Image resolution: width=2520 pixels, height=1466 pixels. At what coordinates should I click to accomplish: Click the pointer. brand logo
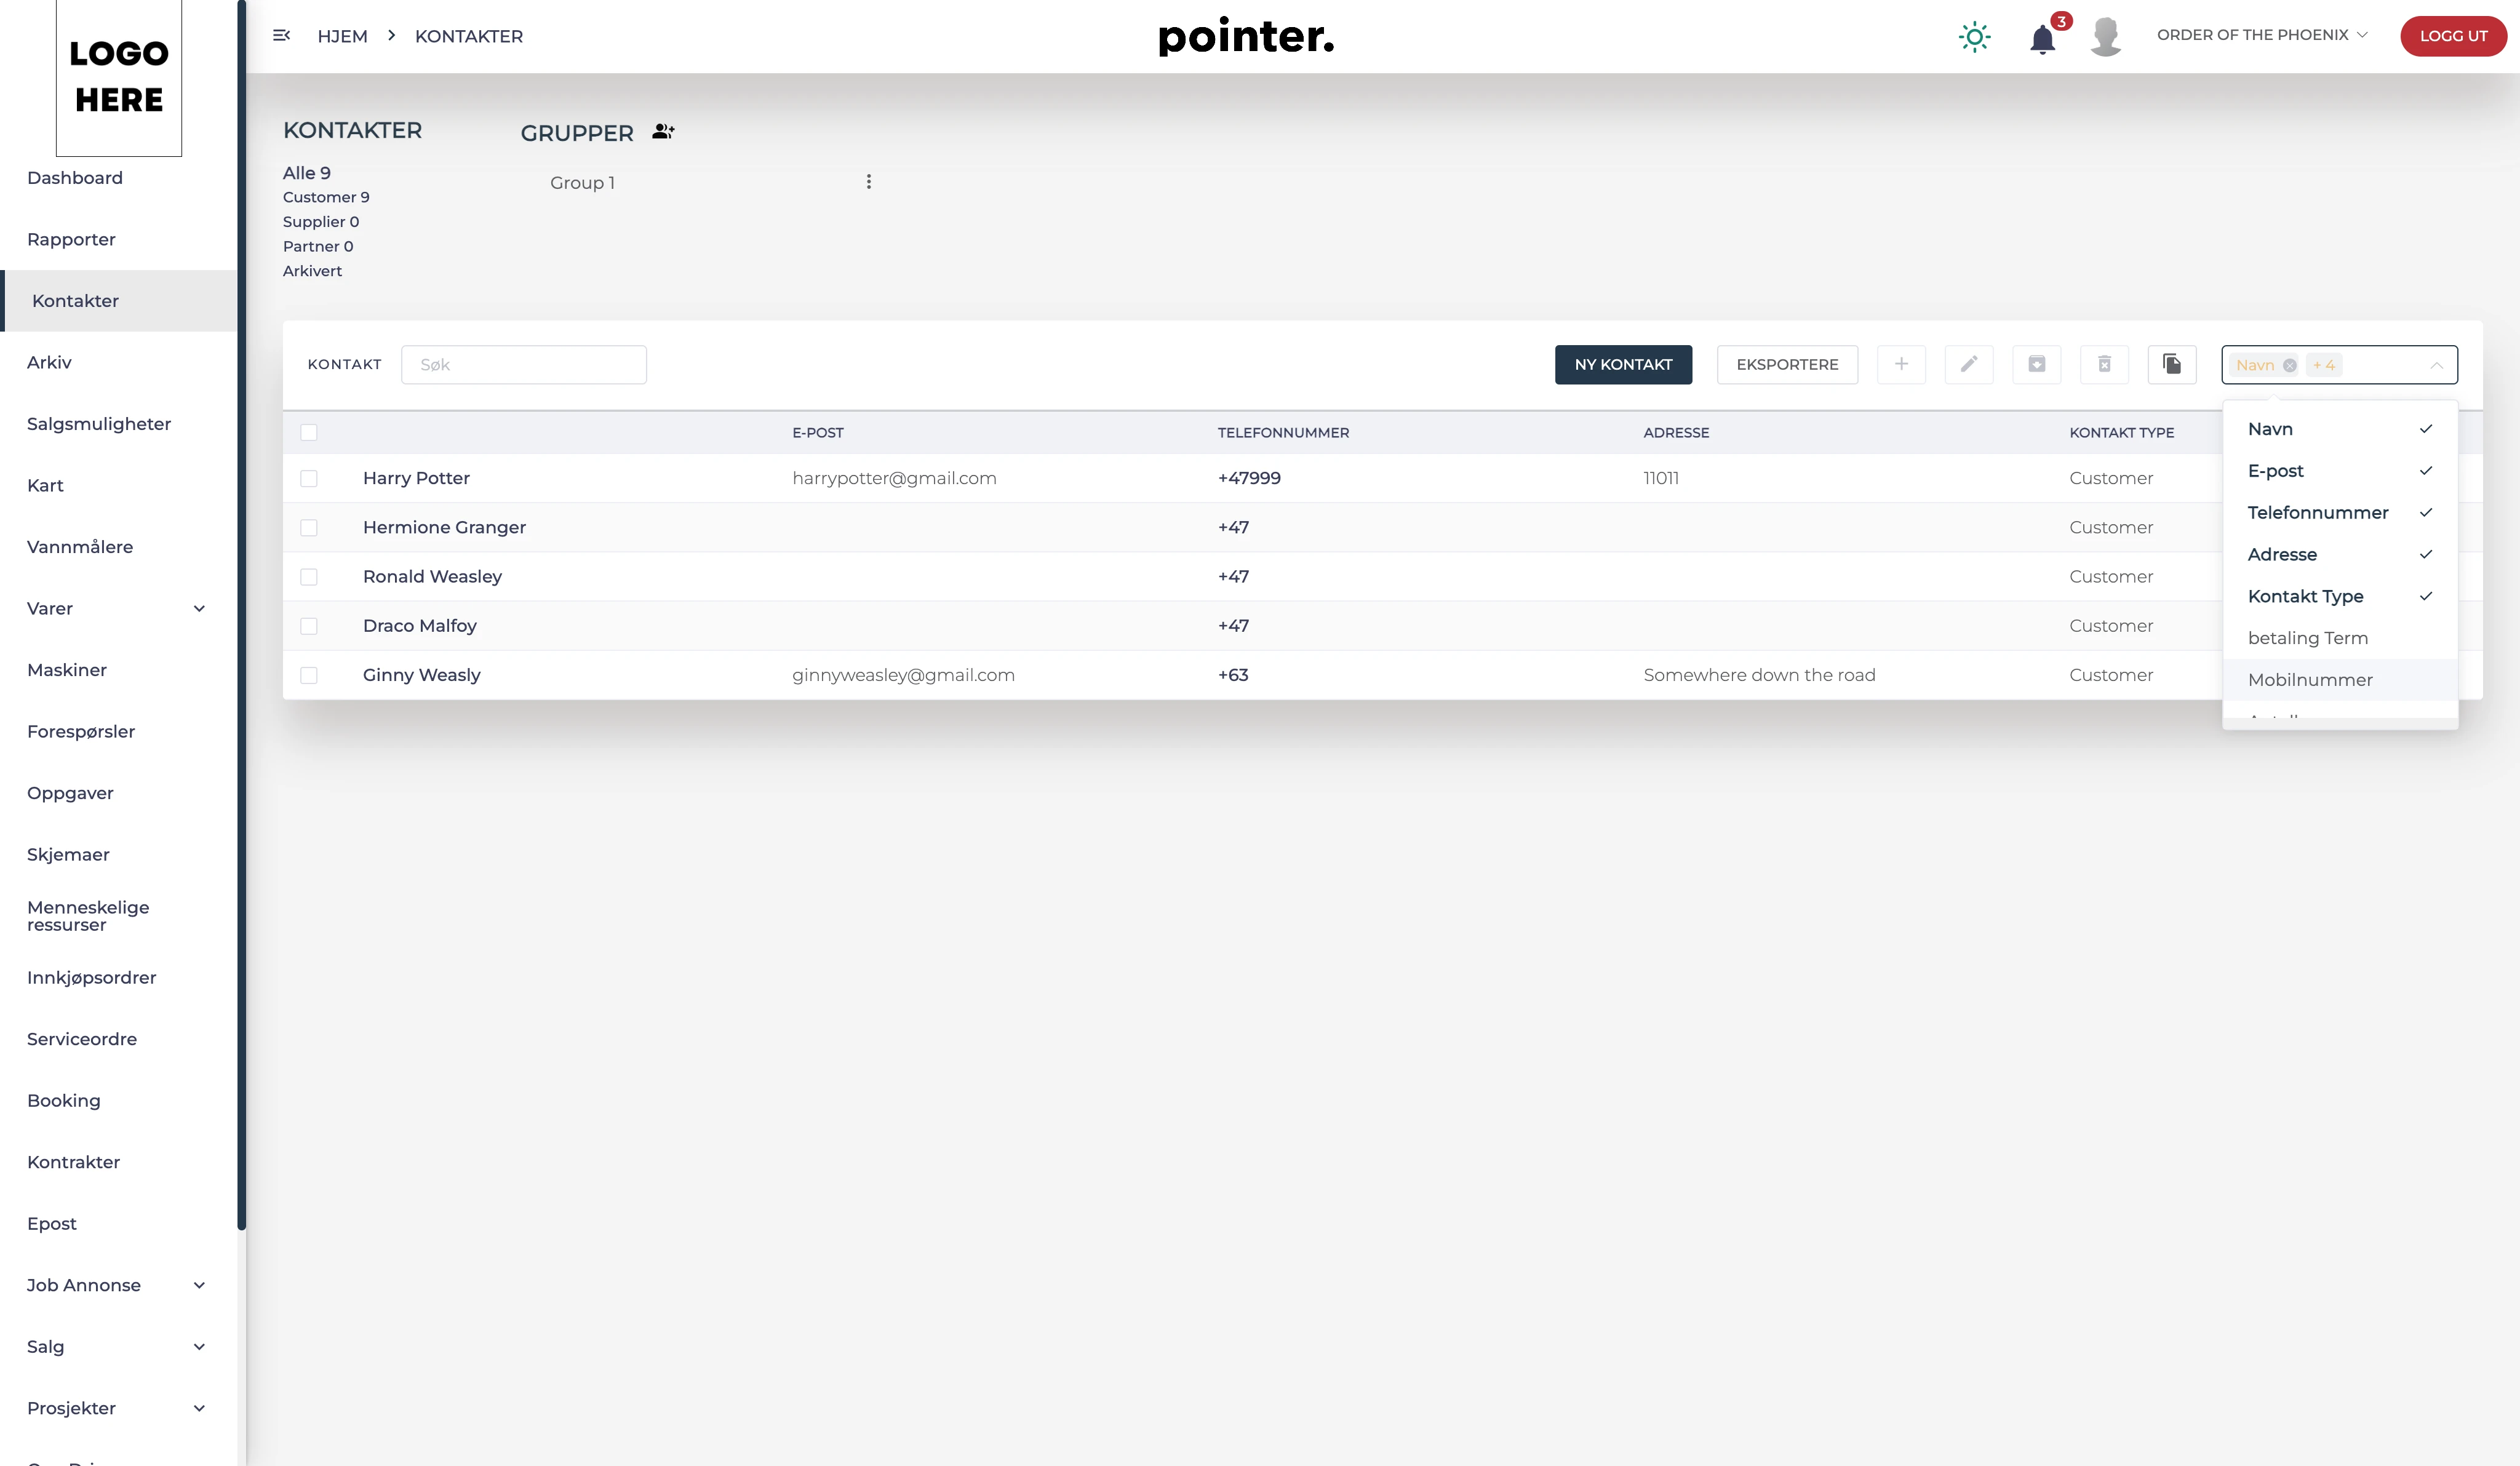coord(1246,37)
